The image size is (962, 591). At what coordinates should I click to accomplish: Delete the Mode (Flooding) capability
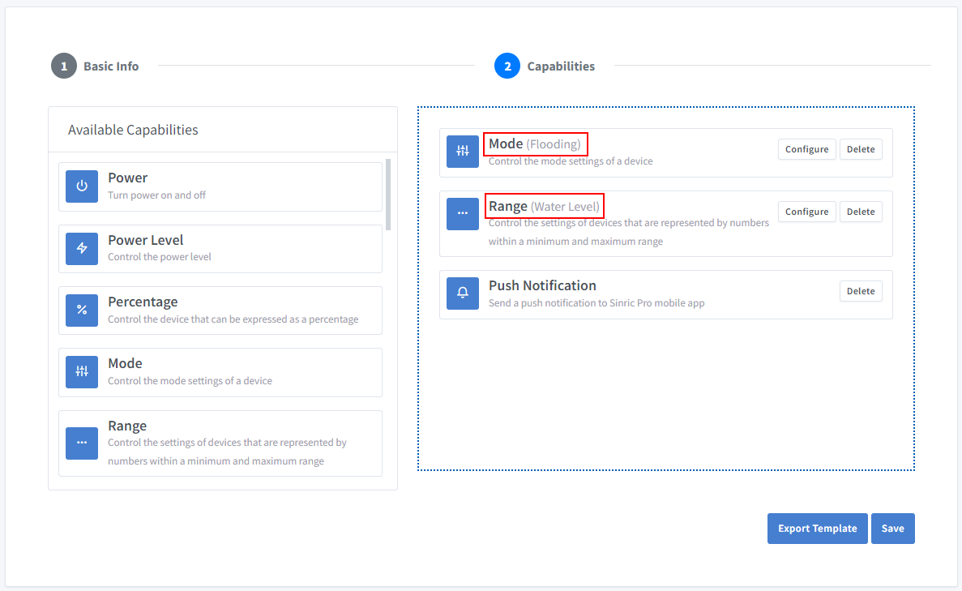pyautogui.click(x=860, y=149)
